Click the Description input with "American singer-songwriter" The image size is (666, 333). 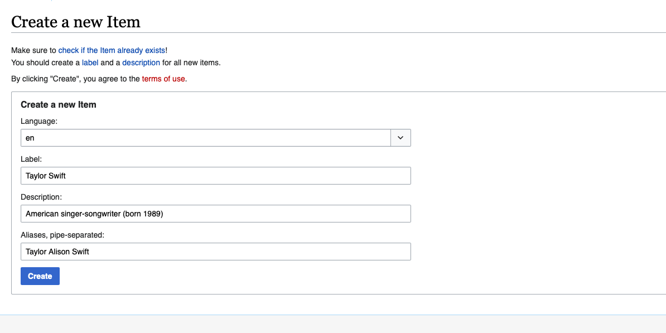click(215, 214)
